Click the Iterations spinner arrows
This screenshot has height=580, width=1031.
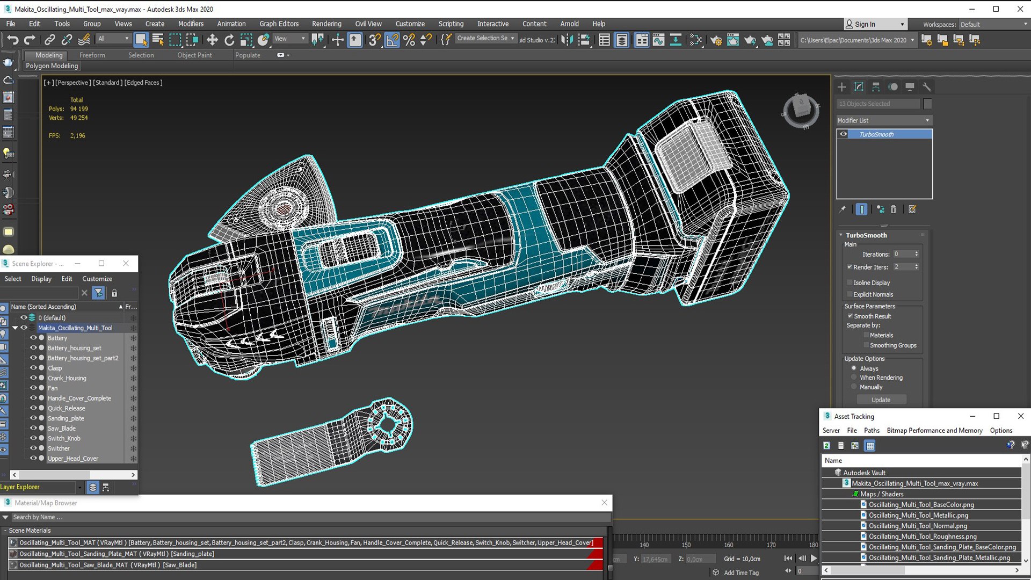pyautogui.click(x=917, y=254)
